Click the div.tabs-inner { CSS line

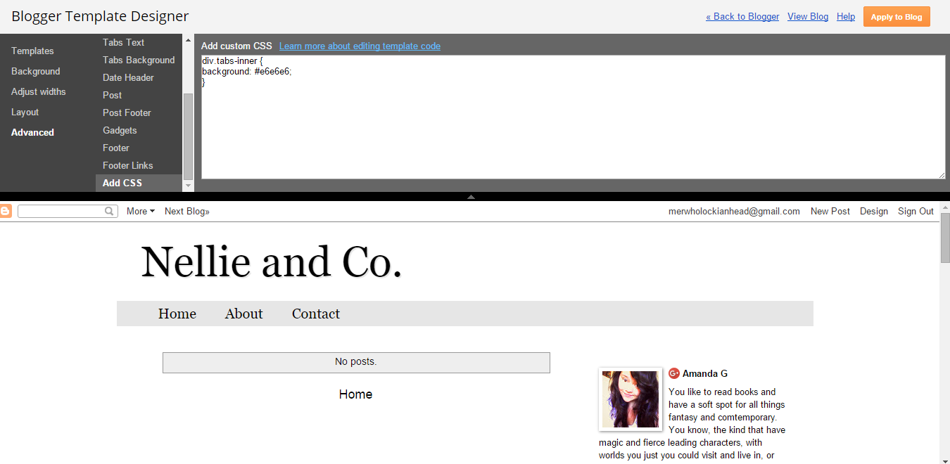pos(232,61)
